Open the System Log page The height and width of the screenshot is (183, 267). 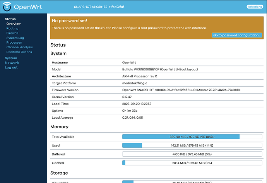point(15,38)
